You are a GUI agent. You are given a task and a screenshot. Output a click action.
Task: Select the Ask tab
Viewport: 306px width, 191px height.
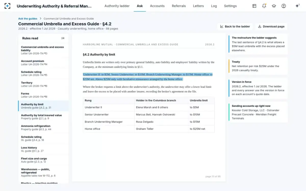(140, 6)
